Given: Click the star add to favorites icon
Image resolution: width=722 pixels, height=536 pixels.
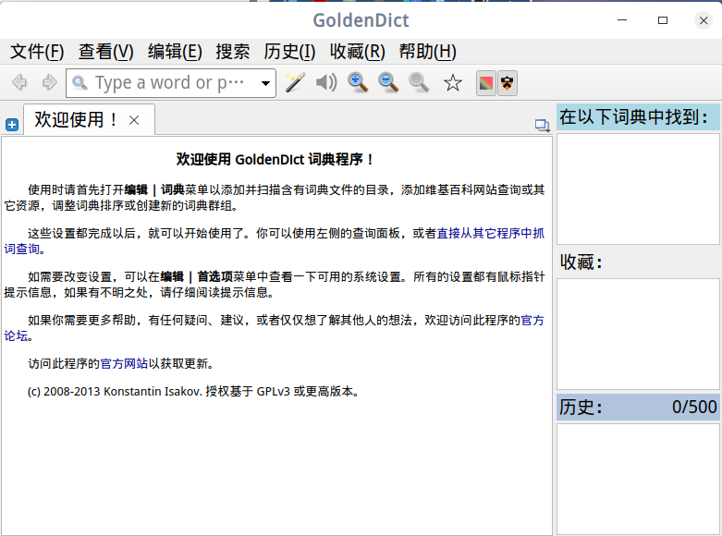Looking at the screenshot, I should tap(453, 83).
